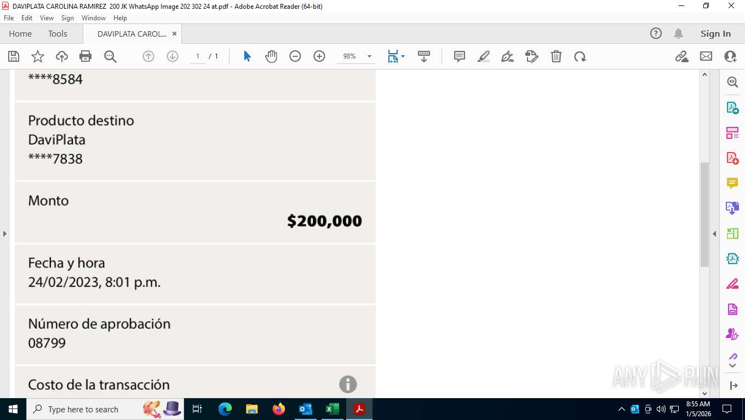Screen dimensions: 745x420
Task: View notifications via the bell icon
Action: click(678, 33)
